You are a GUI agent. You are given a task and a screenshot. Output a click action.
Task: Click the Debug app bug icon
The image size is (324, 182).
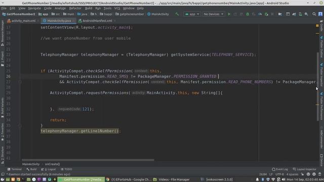(248, 14)
